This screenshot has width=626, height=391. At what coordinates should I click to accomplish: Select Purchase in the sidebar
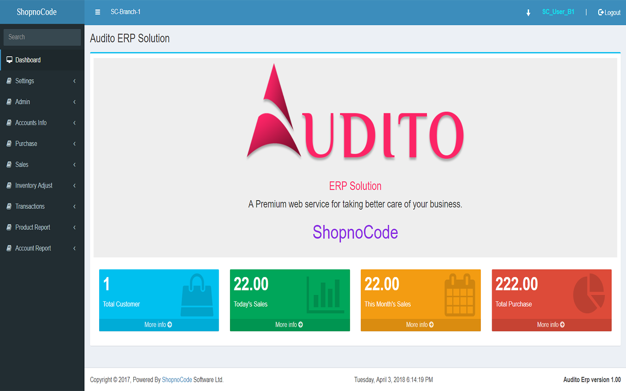click(42, 144)
